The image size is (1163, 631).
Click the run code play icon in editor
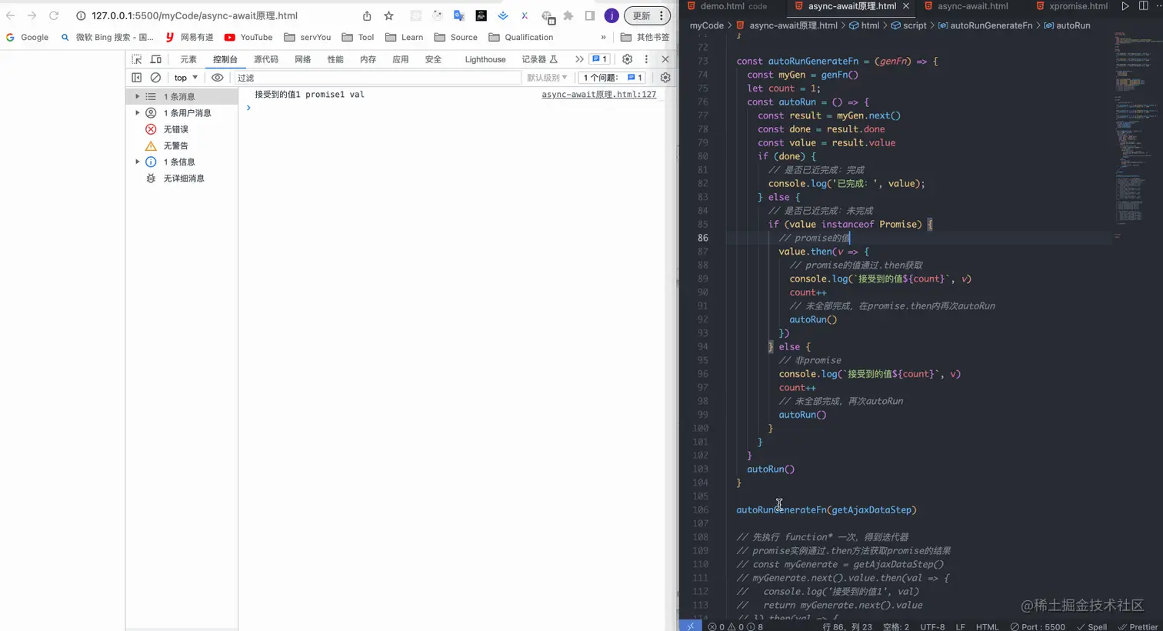(1125, 6)
